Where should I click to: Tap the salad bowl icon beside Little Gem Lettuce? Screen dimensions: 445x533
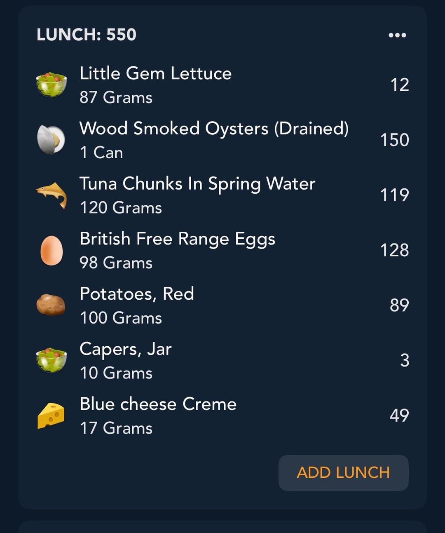(x=52, y=85)
